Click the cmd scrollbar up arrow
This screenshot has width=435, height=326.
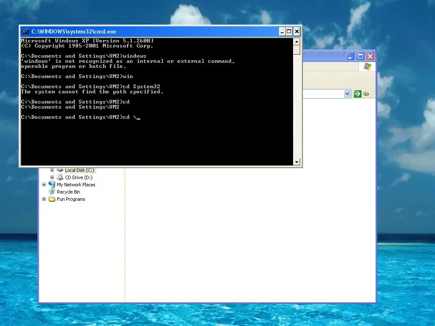pyautogui.click(x=297, y=42)
